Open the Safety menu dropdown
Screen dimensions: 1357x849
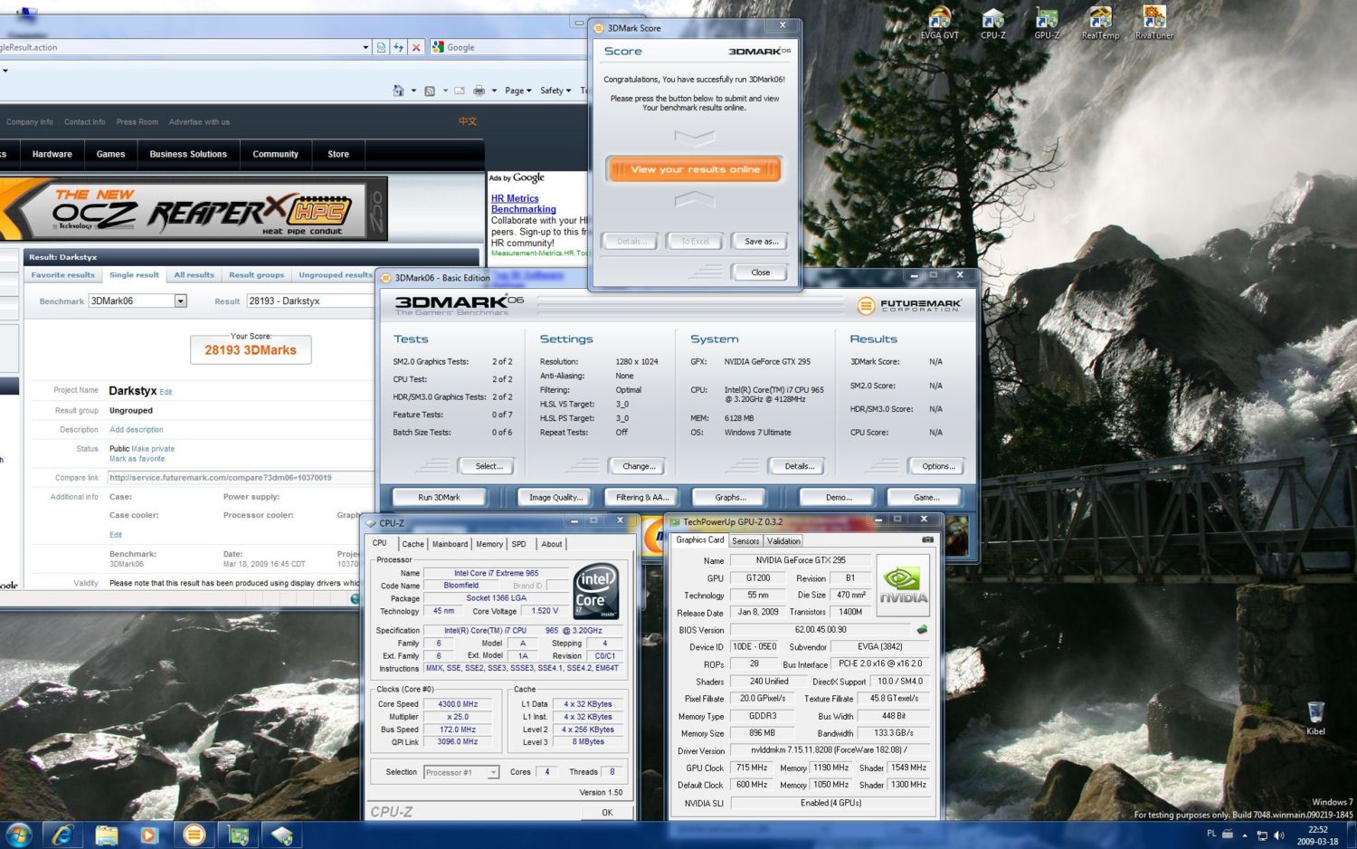pos(555,91)
